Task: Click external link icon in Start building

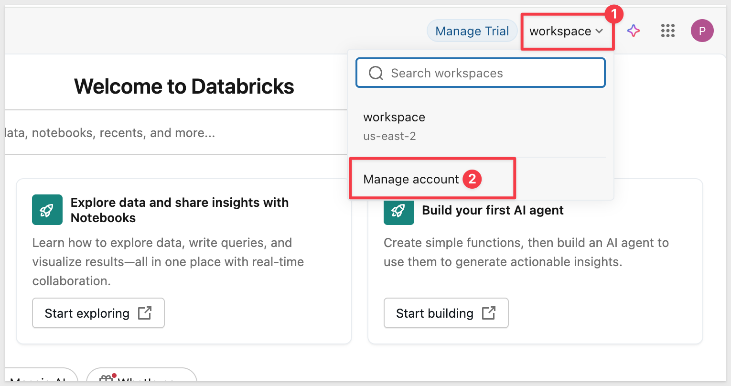Action: [x=488, y=313]
